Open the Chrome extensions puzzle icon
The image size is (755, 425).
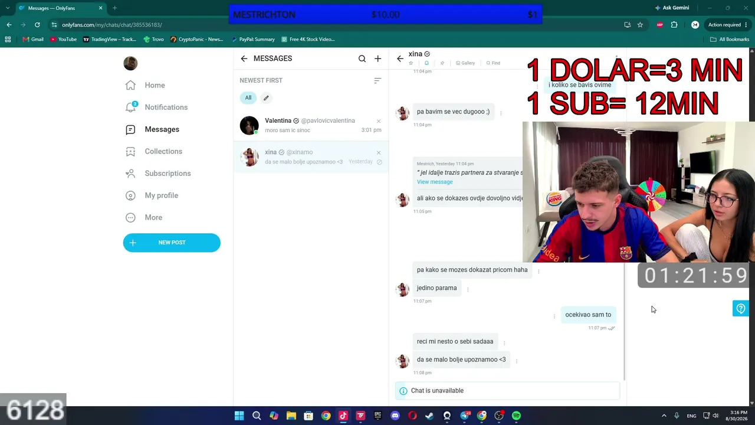pyautogui.click(x=674, y=25)
